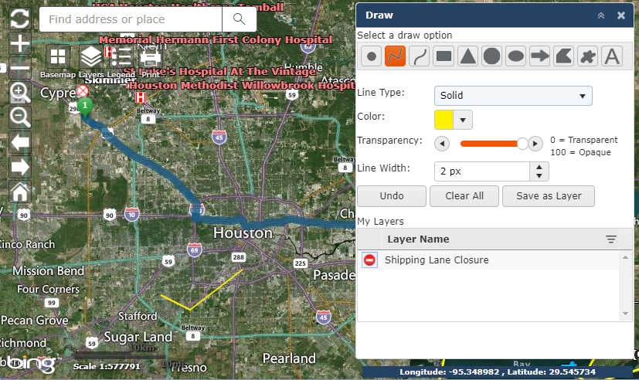
Task: Increase line width with up arrow
Action: point(539,167)
